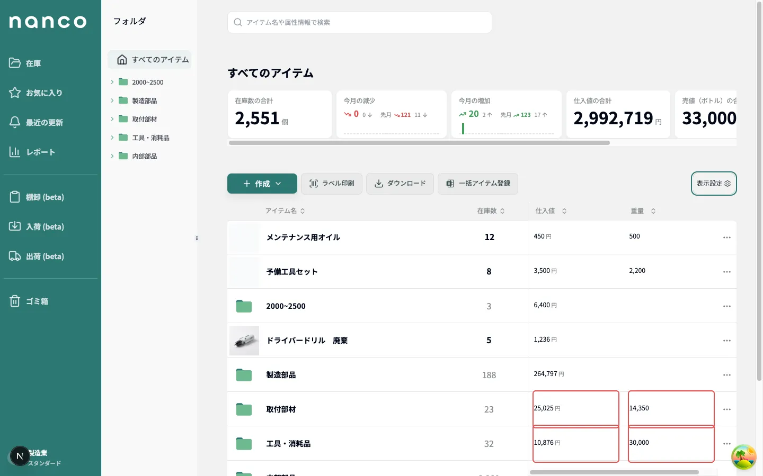
Task: Open more options for 製造部品 row
Action: pos(727,375)
